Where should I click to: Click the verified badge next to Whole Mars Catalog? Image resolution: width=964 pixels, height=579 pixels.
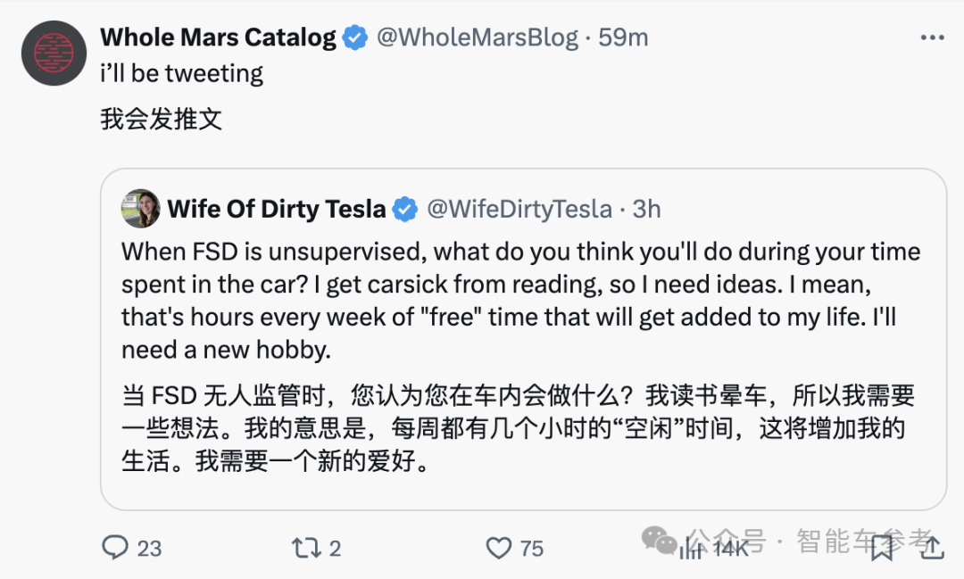pos(354,37)
